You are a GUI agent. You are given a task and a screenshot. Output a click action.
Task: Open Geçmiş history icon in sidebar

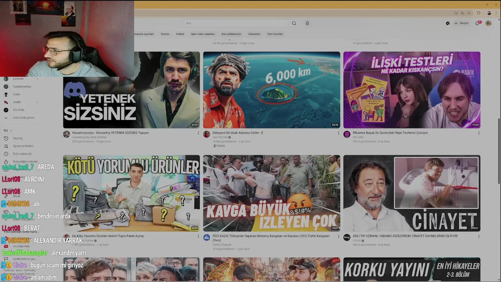point(6,138)
